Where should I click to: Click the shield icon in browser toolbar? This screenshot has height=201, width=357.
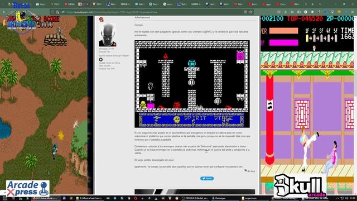[279, 12]
